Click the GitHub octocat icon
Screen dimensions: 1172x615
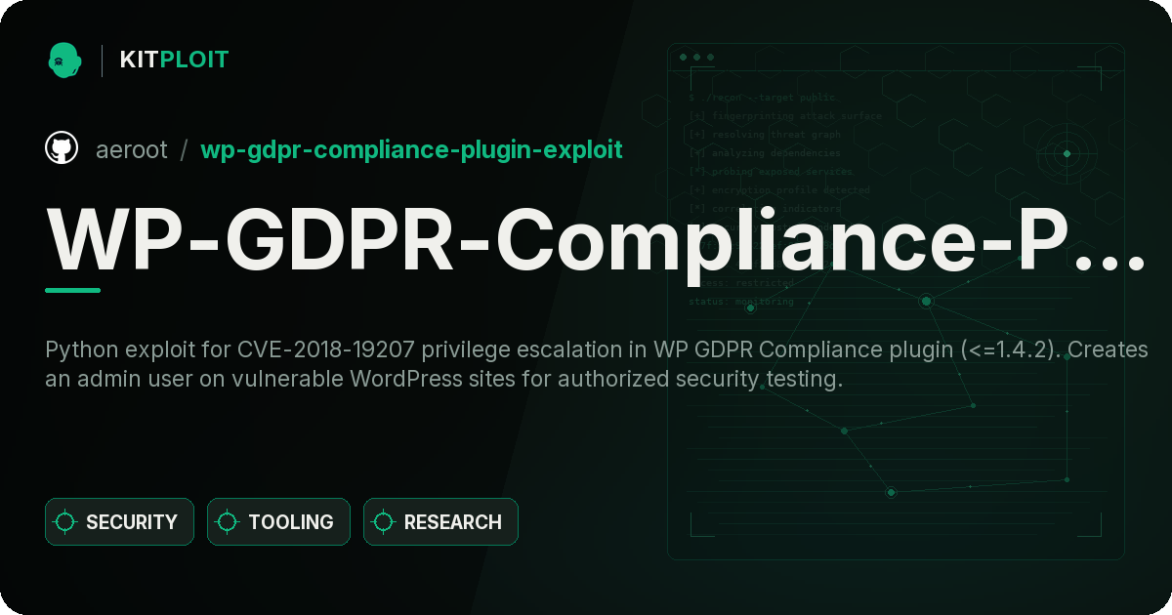click(x=62, y=149)
